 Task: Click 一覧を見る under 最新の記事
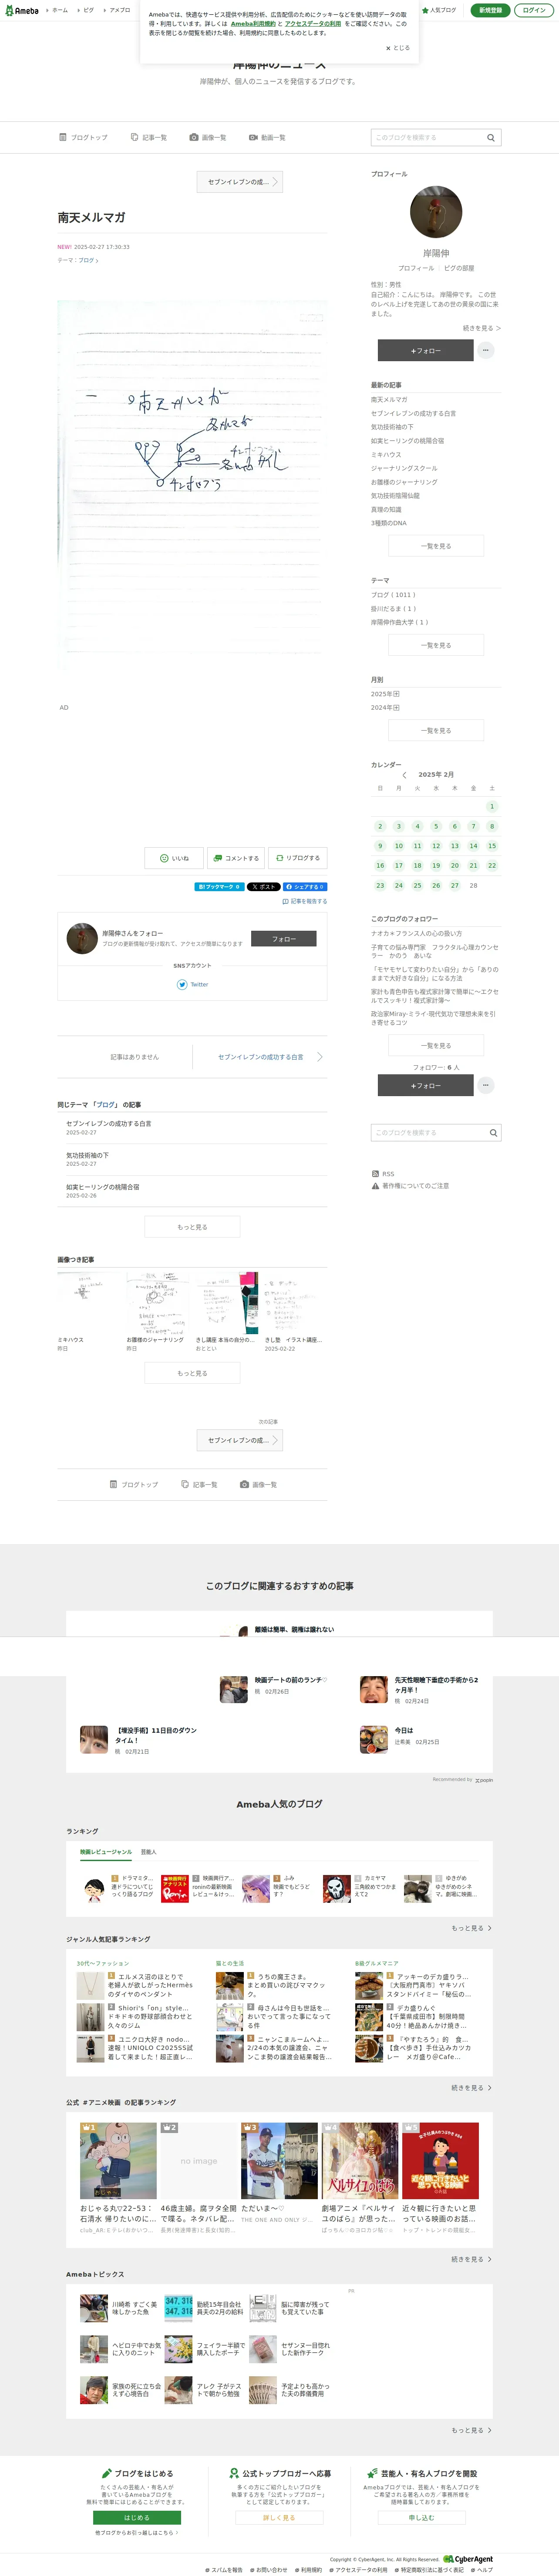click(x=436, y=546)
